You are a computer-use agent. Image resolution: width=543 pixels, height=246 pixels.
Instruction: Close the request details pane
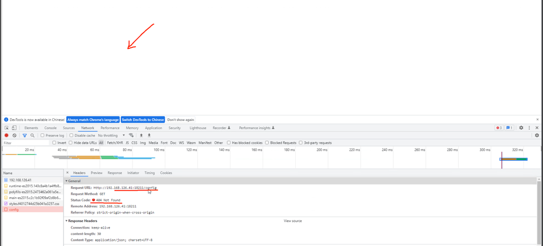pos(67,173)
